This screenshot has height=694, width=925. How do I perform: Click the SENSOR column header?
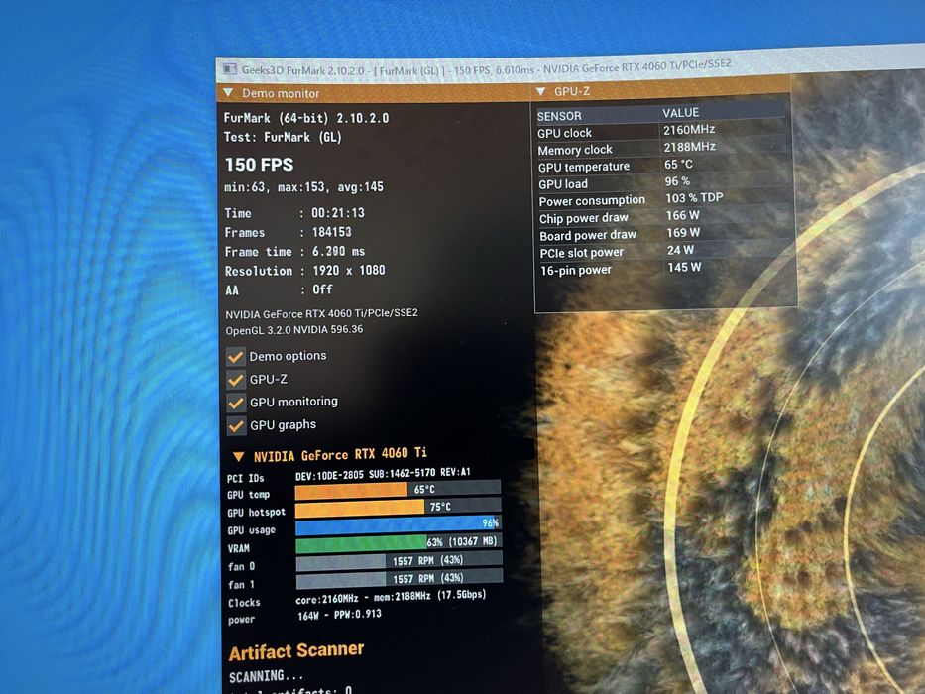(x=559, y=116)
